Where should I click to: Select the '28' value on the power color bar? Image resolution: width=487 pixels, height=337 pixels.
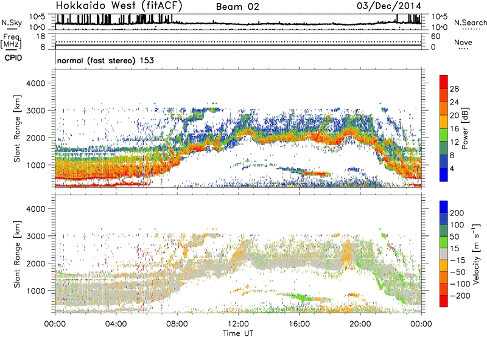click(x=454, y=89)
